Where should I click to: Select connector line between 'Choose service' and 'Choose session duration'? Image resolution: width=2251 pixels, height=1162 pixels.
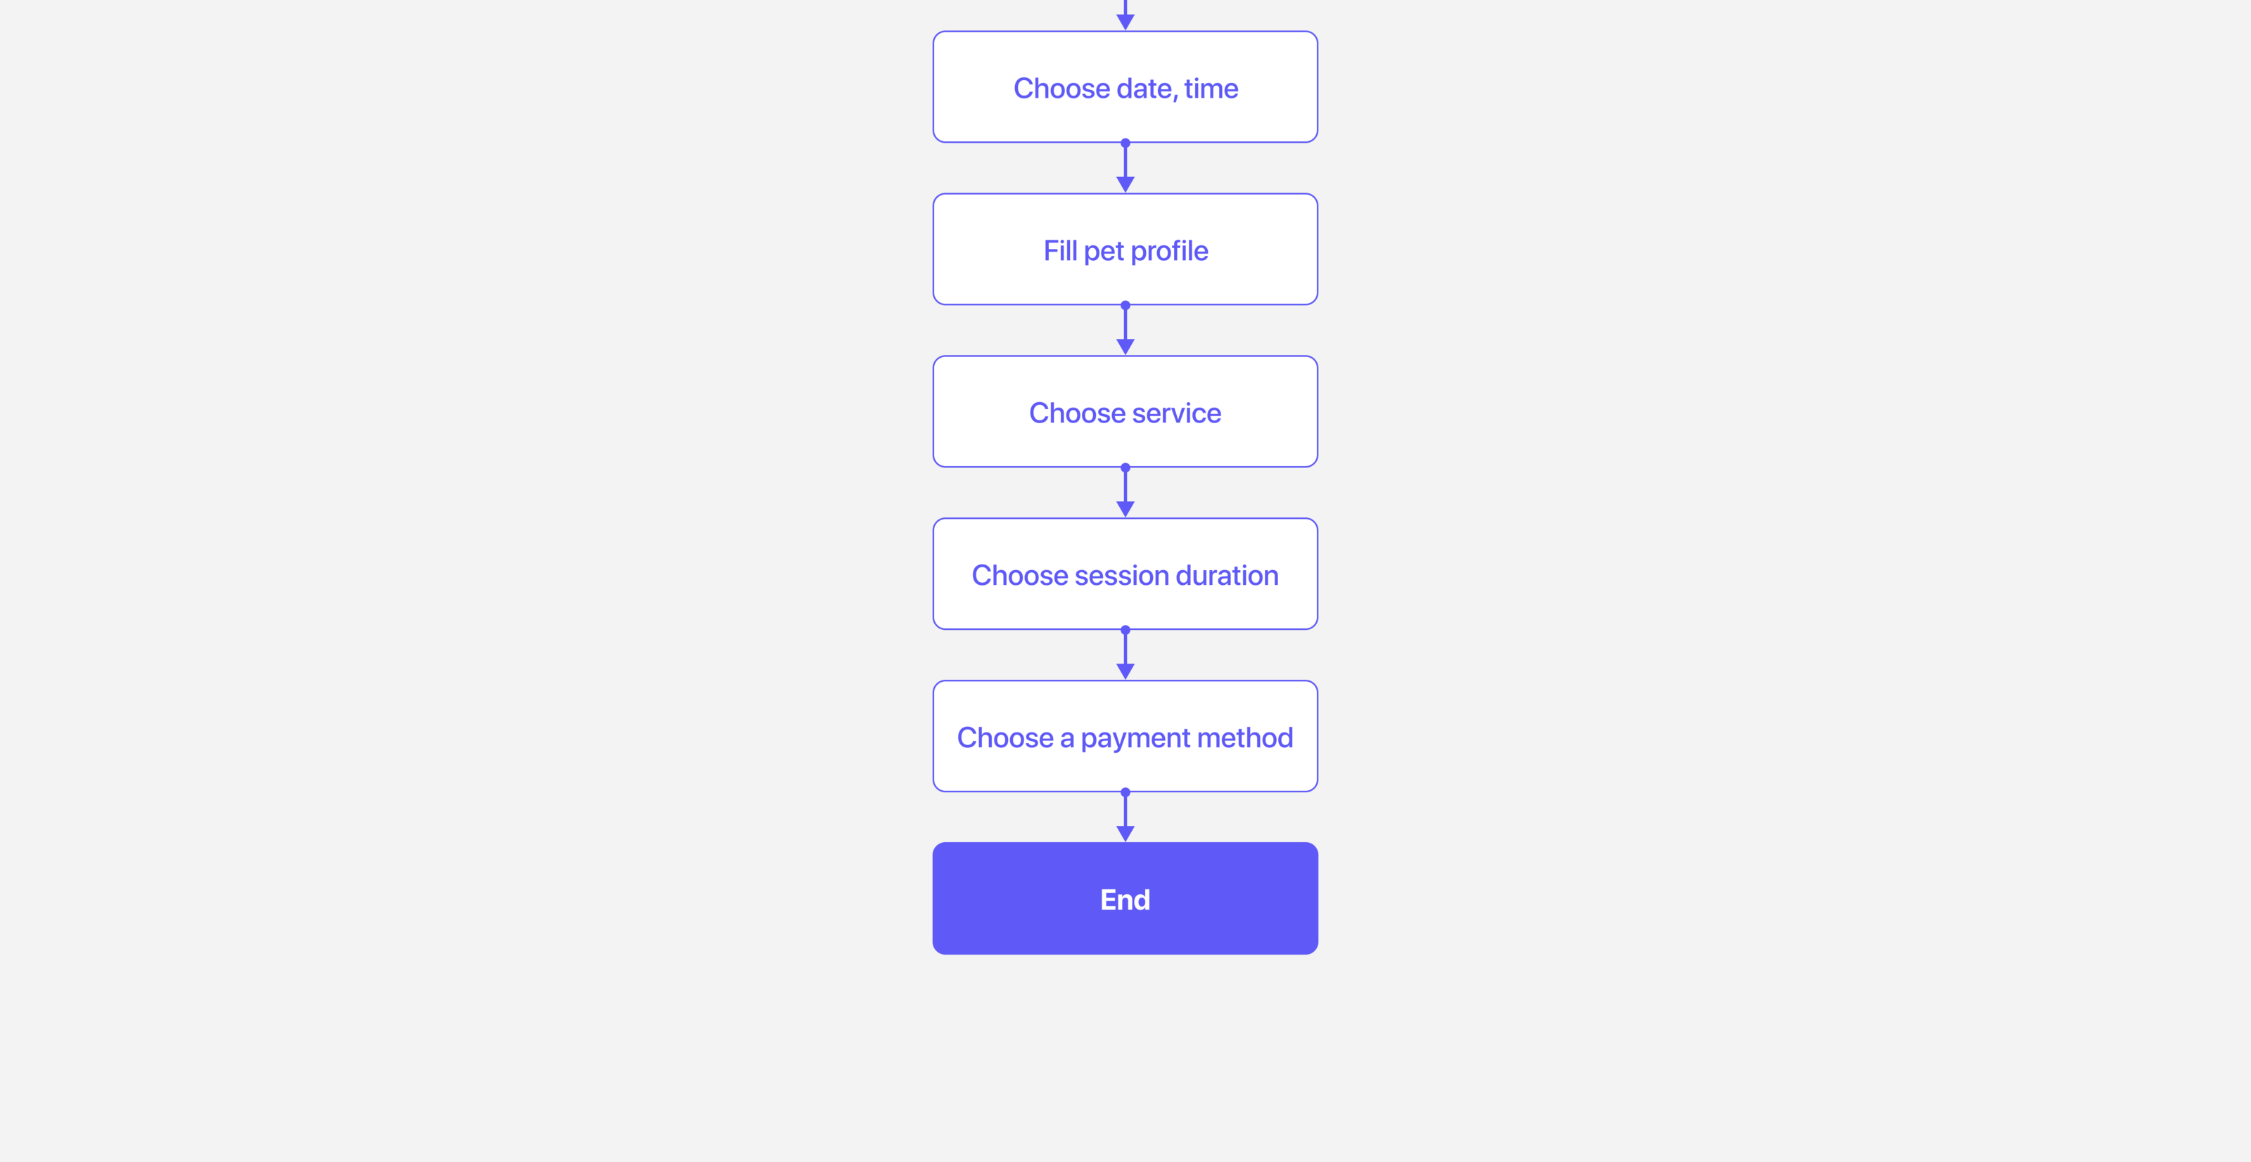1125,487
